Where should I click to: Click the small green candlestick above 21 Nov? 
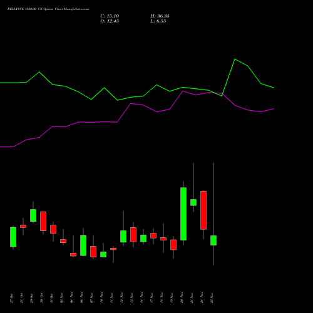(x=193, y=202)
